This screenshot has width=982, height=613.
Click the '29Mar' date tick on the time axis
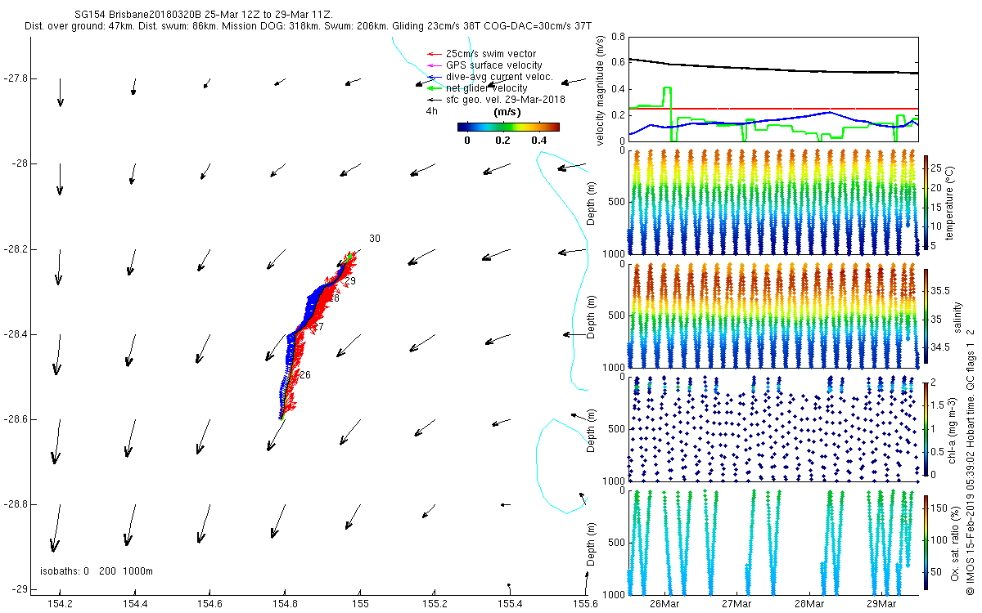point(881,603)
